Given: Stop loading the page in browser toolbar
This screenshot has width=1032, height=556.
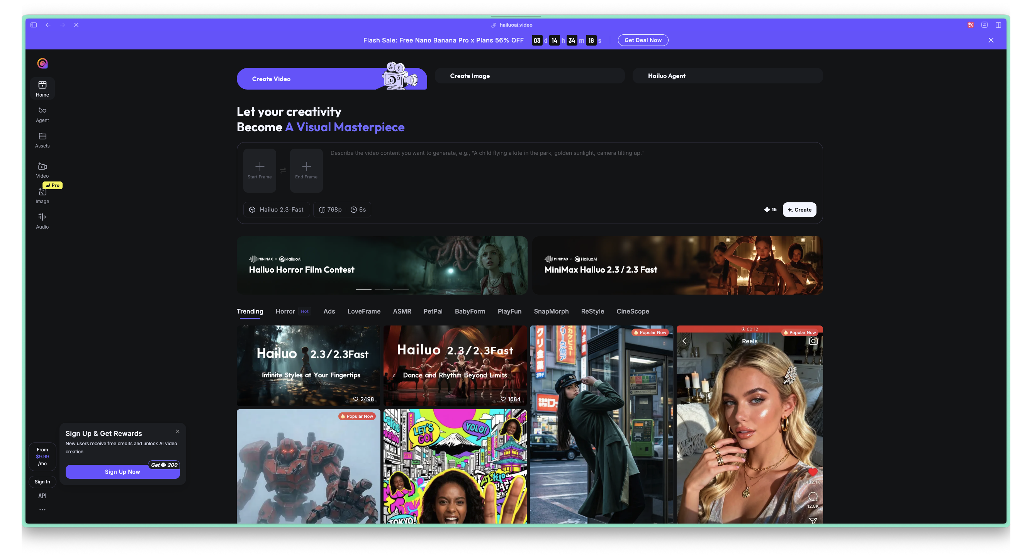Looking at the screenshot, I should (x=76, y=25).
